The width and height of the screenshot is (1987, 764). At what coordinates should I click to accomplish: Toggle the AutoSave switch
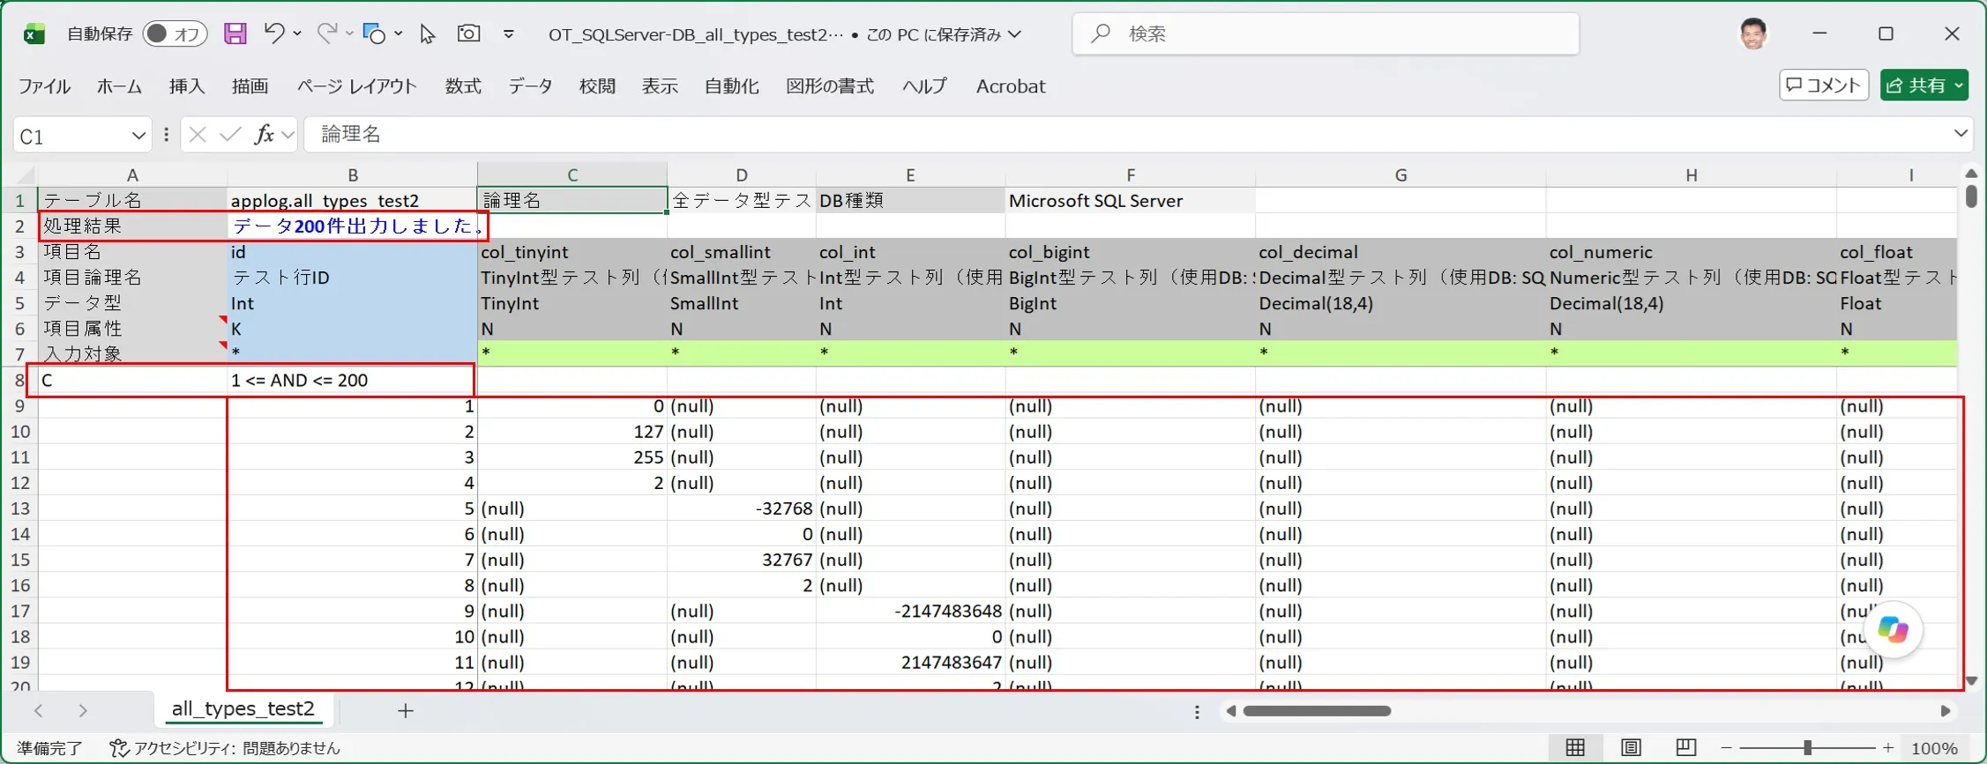175,34
